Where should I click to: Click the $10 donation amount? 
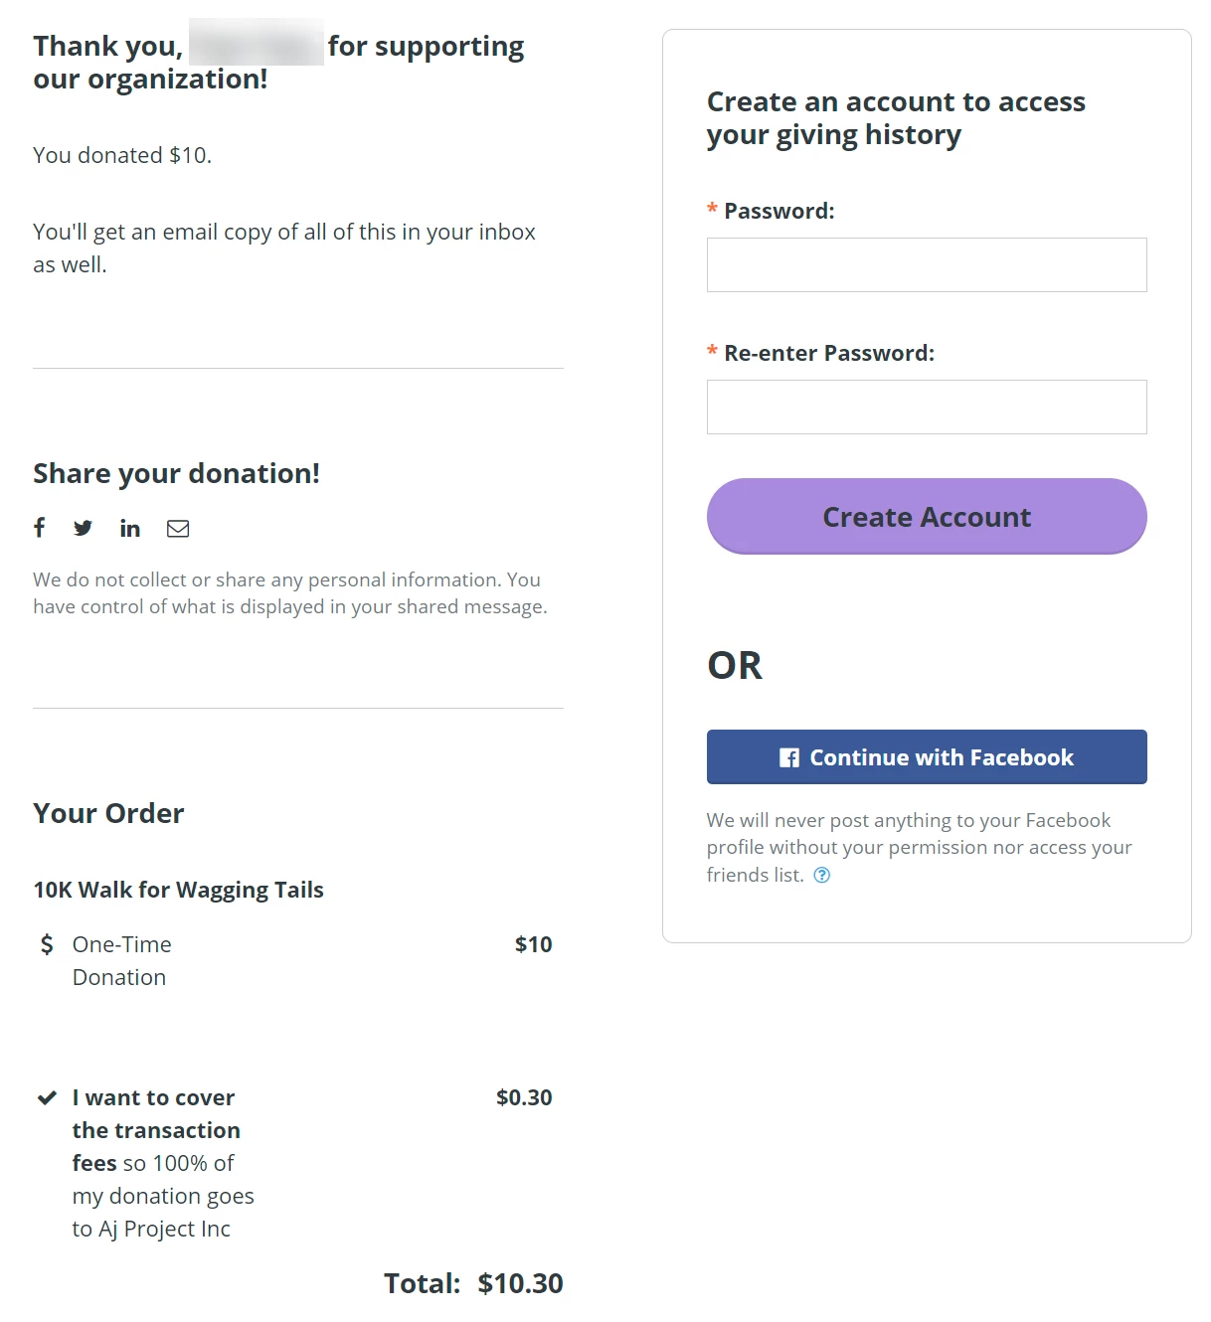[x=534, y=943]
